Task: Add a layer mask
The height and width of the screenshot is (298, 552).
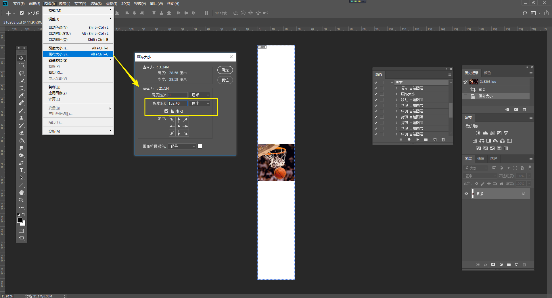Action: (493, 265)
